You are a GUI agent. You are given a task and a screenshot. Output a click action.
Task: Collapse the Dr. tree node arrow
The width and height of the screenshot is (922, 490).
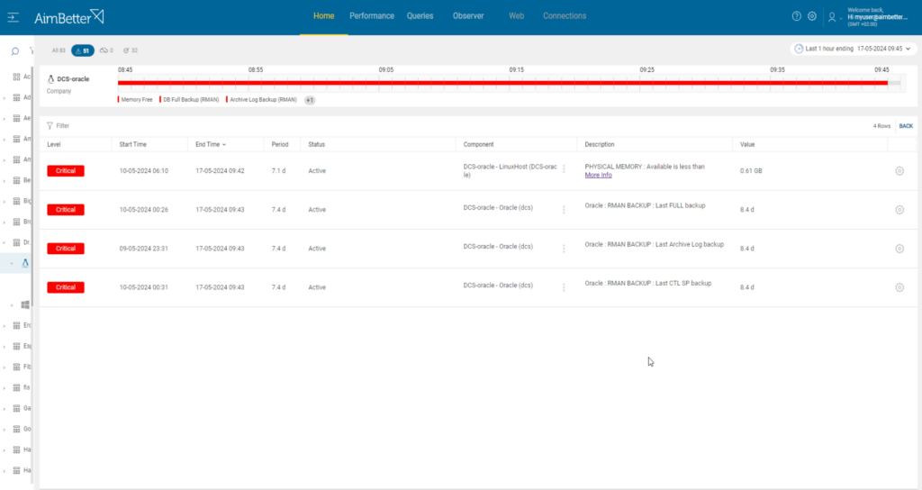point(5,242)
